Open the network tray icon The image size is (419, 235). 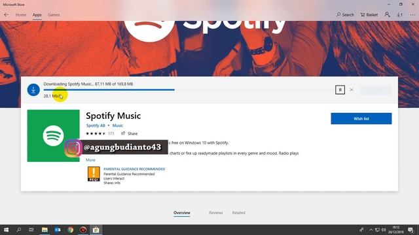(377, 230)
